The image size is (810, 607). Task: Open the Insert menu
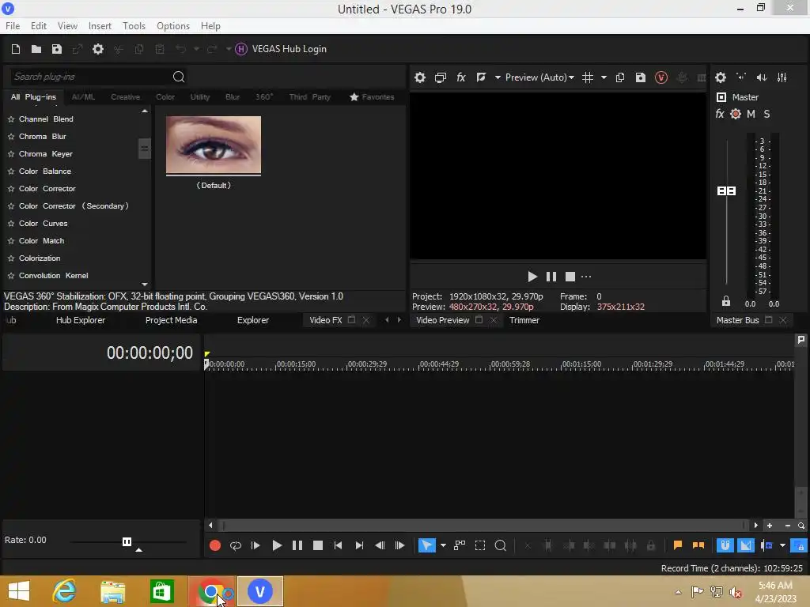point(100,26)
